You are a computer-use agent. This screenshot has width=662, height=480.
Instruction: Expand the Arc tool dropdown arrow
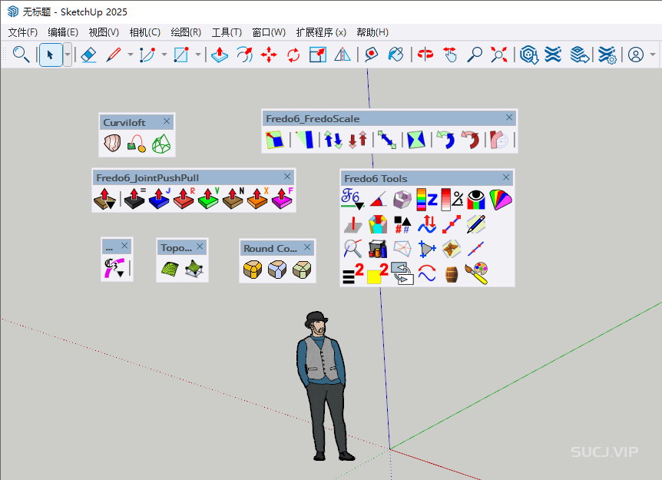[164, 55]
